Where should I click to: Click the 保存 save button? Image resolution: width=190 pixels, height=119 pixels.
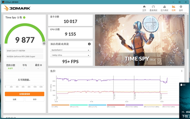[35, 100]
